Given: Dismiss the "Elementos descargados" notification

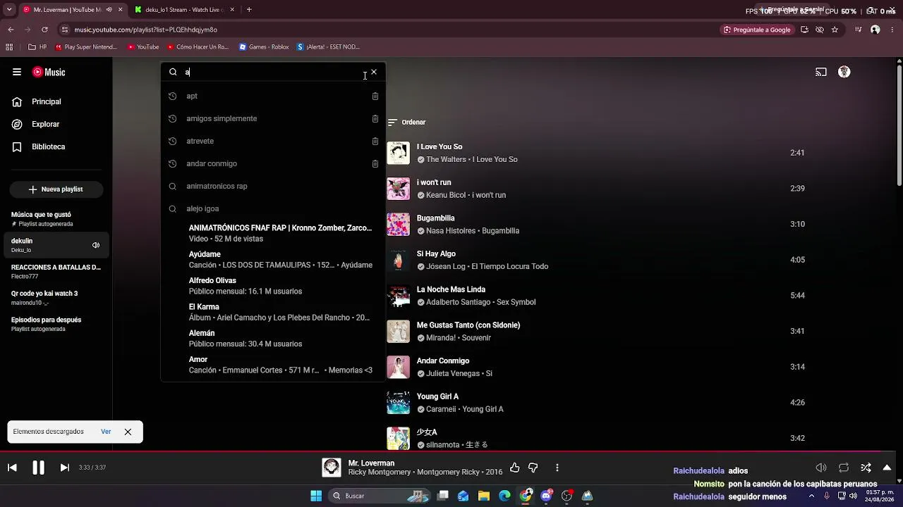Looking at the screenshot, I should click(x=128, y=432).
